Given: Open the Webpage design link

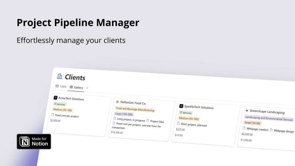Looking at the screenshot, I should click(284, 131).
